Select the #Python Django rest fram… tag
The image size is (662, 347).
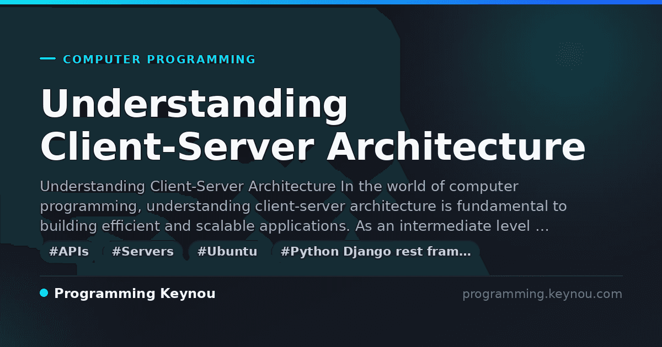coord(376,252)
